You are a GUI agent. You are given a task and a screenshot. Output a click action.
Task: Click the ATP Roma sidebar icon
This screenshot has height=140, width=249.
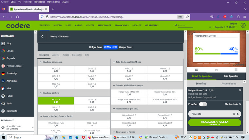click(x=3, y=81)
